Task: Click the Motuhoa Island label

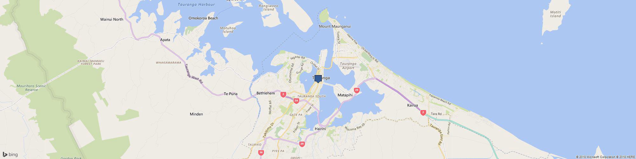Action: (x=228, y=30)
